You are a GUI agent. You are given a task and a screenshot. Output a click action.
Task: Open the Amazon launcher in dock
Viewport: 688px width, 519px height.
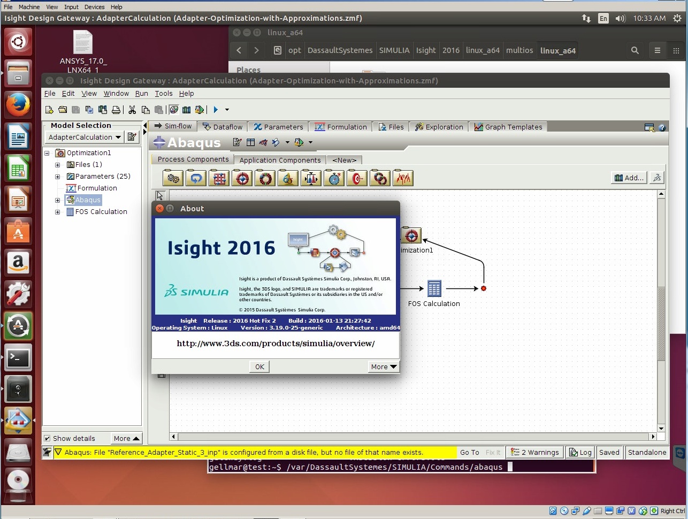[x=18, y=263]
